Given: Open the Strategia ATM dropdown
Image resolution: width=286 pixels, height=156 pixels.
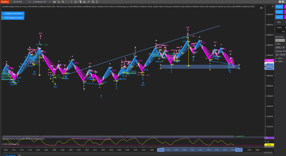Looking at the screenshot, I should [280, 55].
